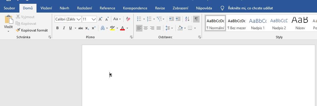Click the lightbulb tell-me icon
The image size is (317, 106).
coord(222,8)
